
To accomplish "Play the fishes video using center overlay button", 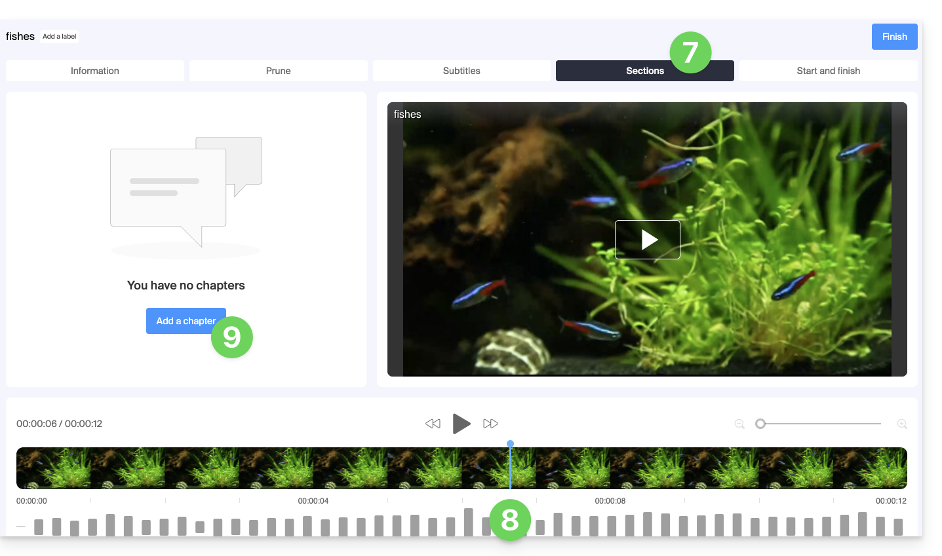I will coord(647,240).
